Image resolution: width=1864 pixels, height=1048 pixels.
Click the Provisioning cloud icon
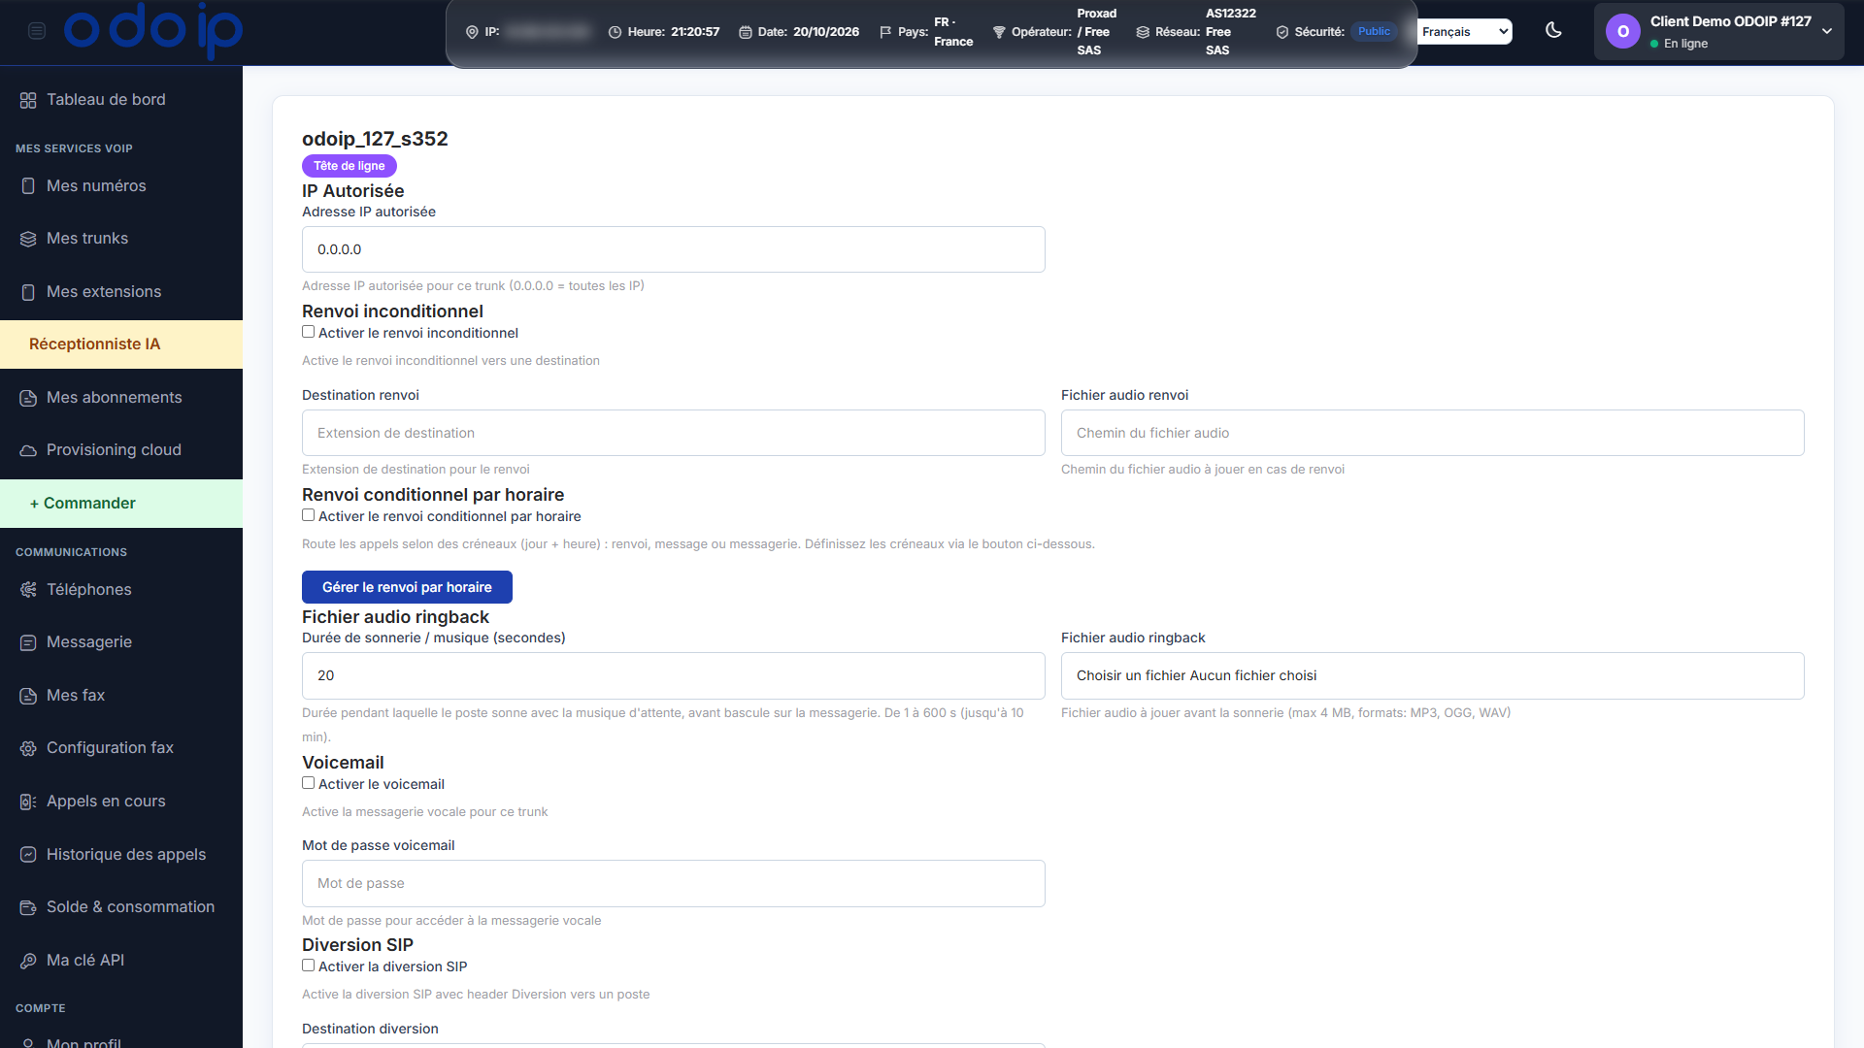pyautogui.click(x=28, y=450)
